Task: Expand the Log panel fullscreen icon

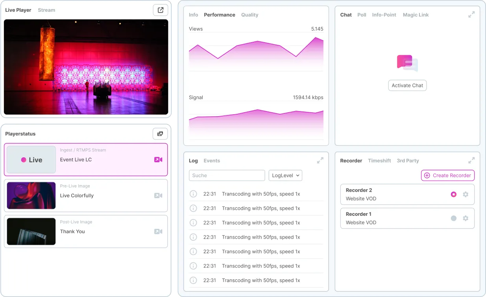Action: tap(320, 160)
